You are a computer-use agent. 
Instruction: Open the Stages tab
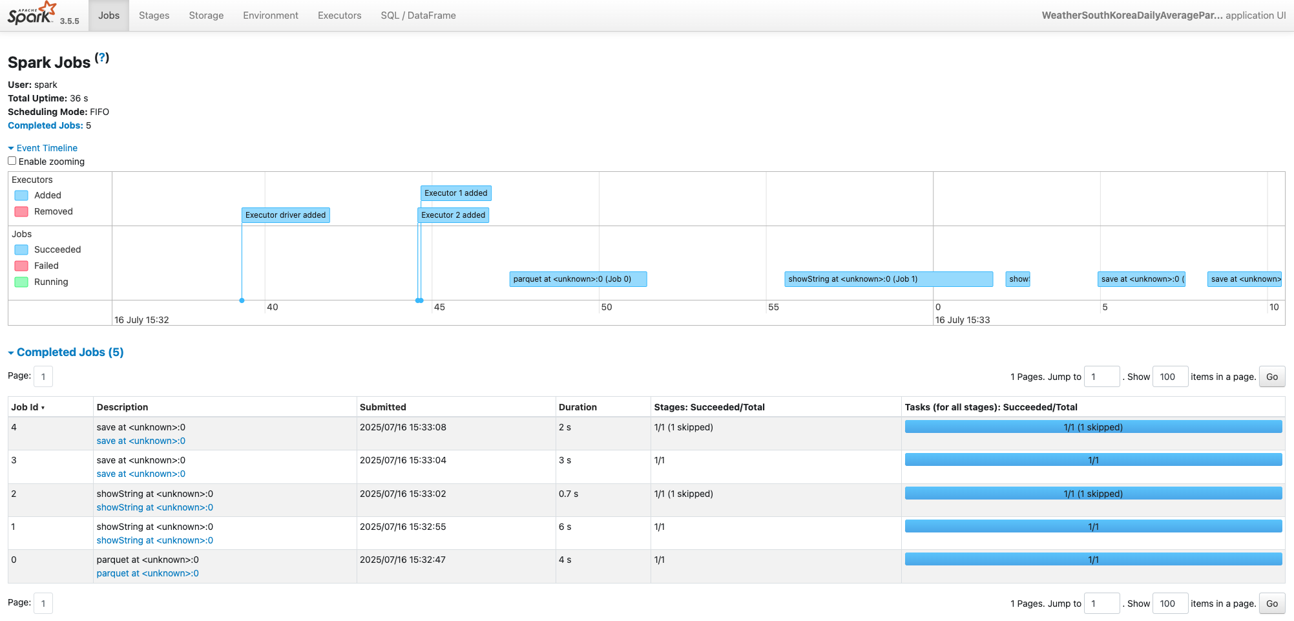(154, 16)
